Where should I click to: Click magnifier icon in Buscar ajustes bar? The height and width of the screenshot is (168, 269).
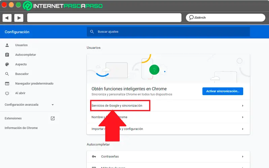coord(92,32)
